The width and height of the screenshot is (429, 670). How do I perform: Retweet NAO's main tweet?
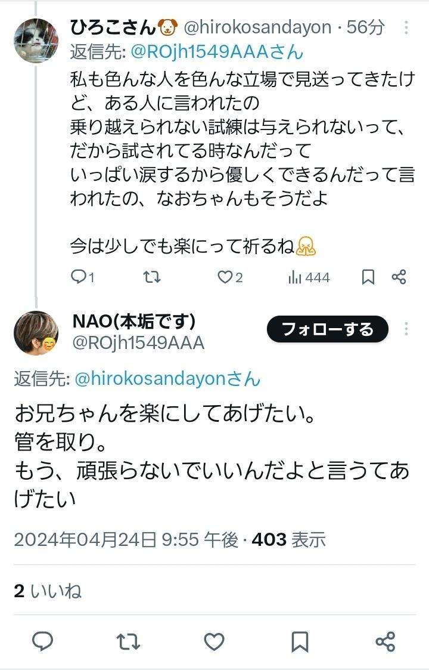(x=128, y=641)
